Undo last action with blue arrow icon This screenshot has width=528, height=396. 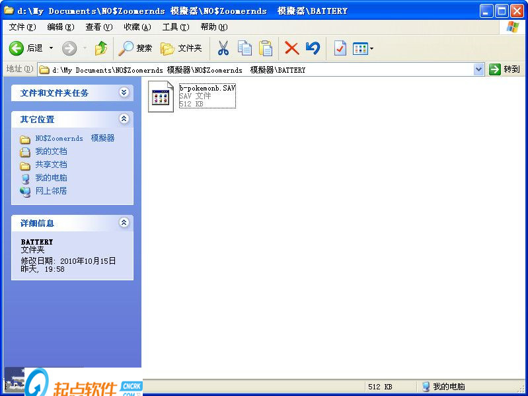pos(313,48)
